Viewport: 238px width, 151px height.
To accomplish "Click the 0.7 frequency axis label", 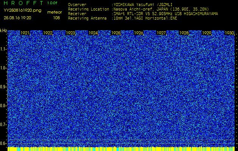I will tap(3, 125).
